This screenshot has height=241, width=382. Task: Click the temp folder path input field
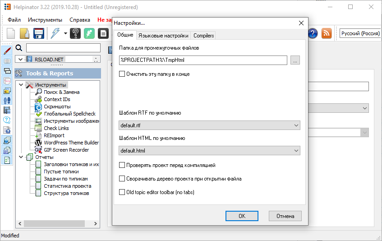click(x=203, y=60)
